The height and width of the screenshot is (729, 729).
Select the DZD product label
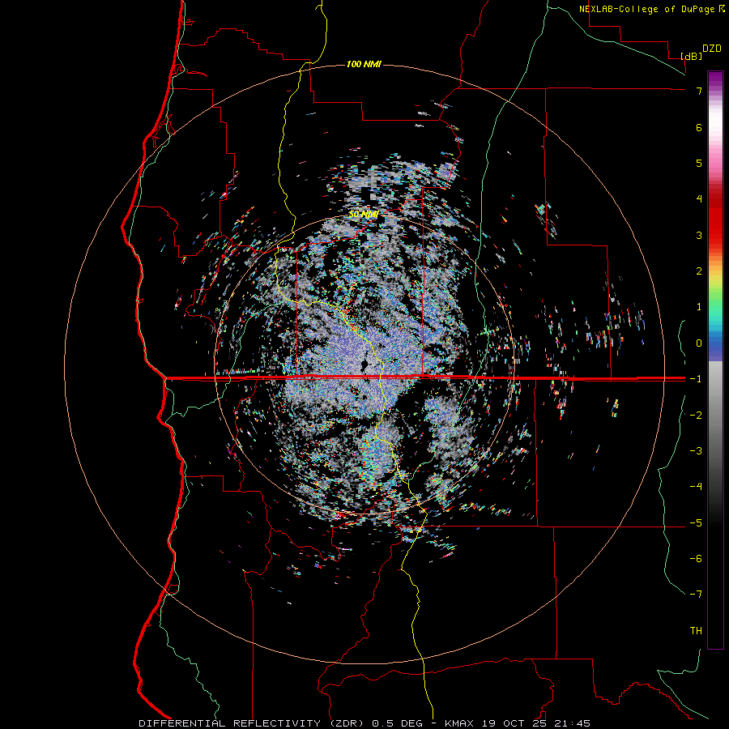pos(712,49)
